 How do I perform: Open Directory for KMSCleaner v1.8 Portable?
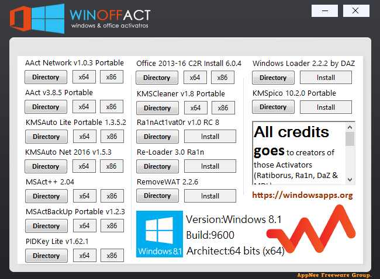157,108
